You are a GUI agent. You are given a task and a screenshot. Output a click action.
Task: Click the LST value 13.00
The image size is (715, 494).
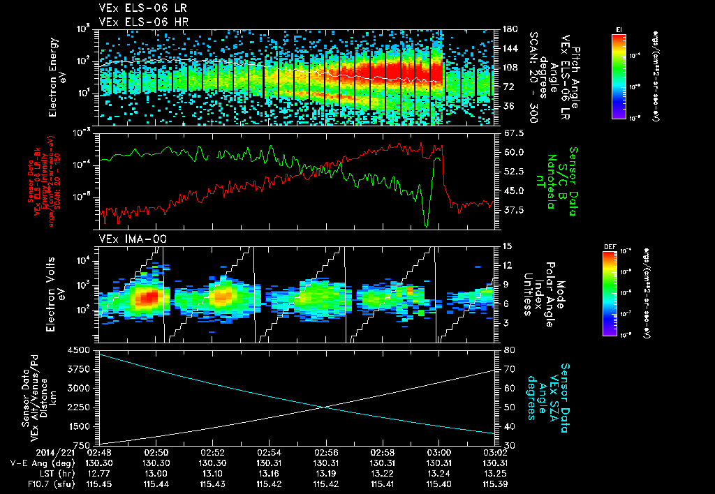click(x=156, y=474)
